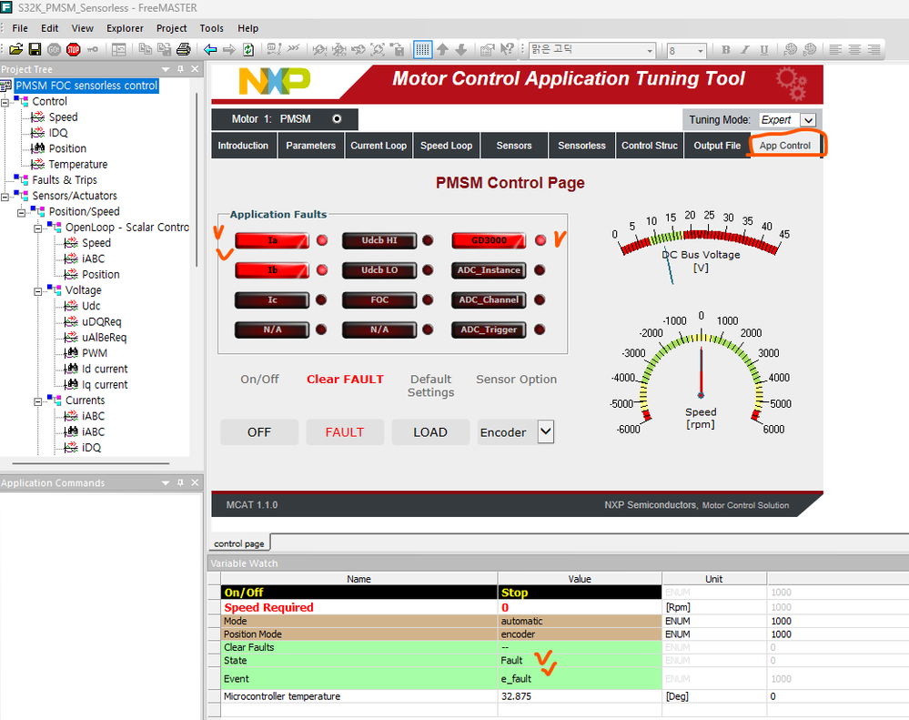Toggle the Ia fault indicator button
The height and width of the screenshot is (720, 909).
[x=272, y=240]
